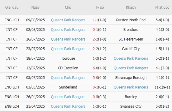Click the Toulouse home team name

pyautogui.click(x=68, y=58)
